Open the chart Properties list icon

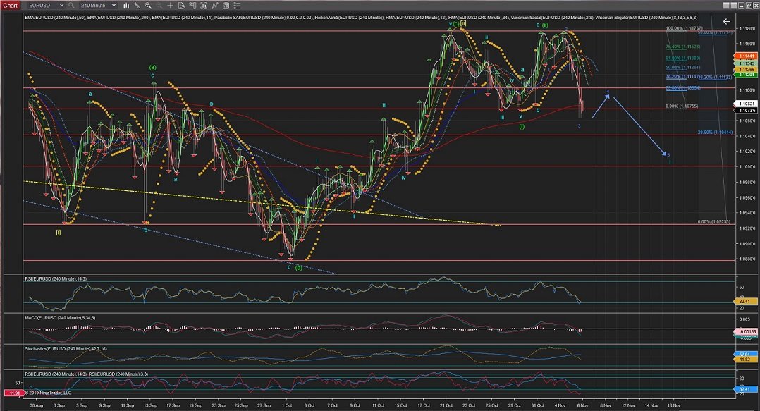tap(237, 6)
